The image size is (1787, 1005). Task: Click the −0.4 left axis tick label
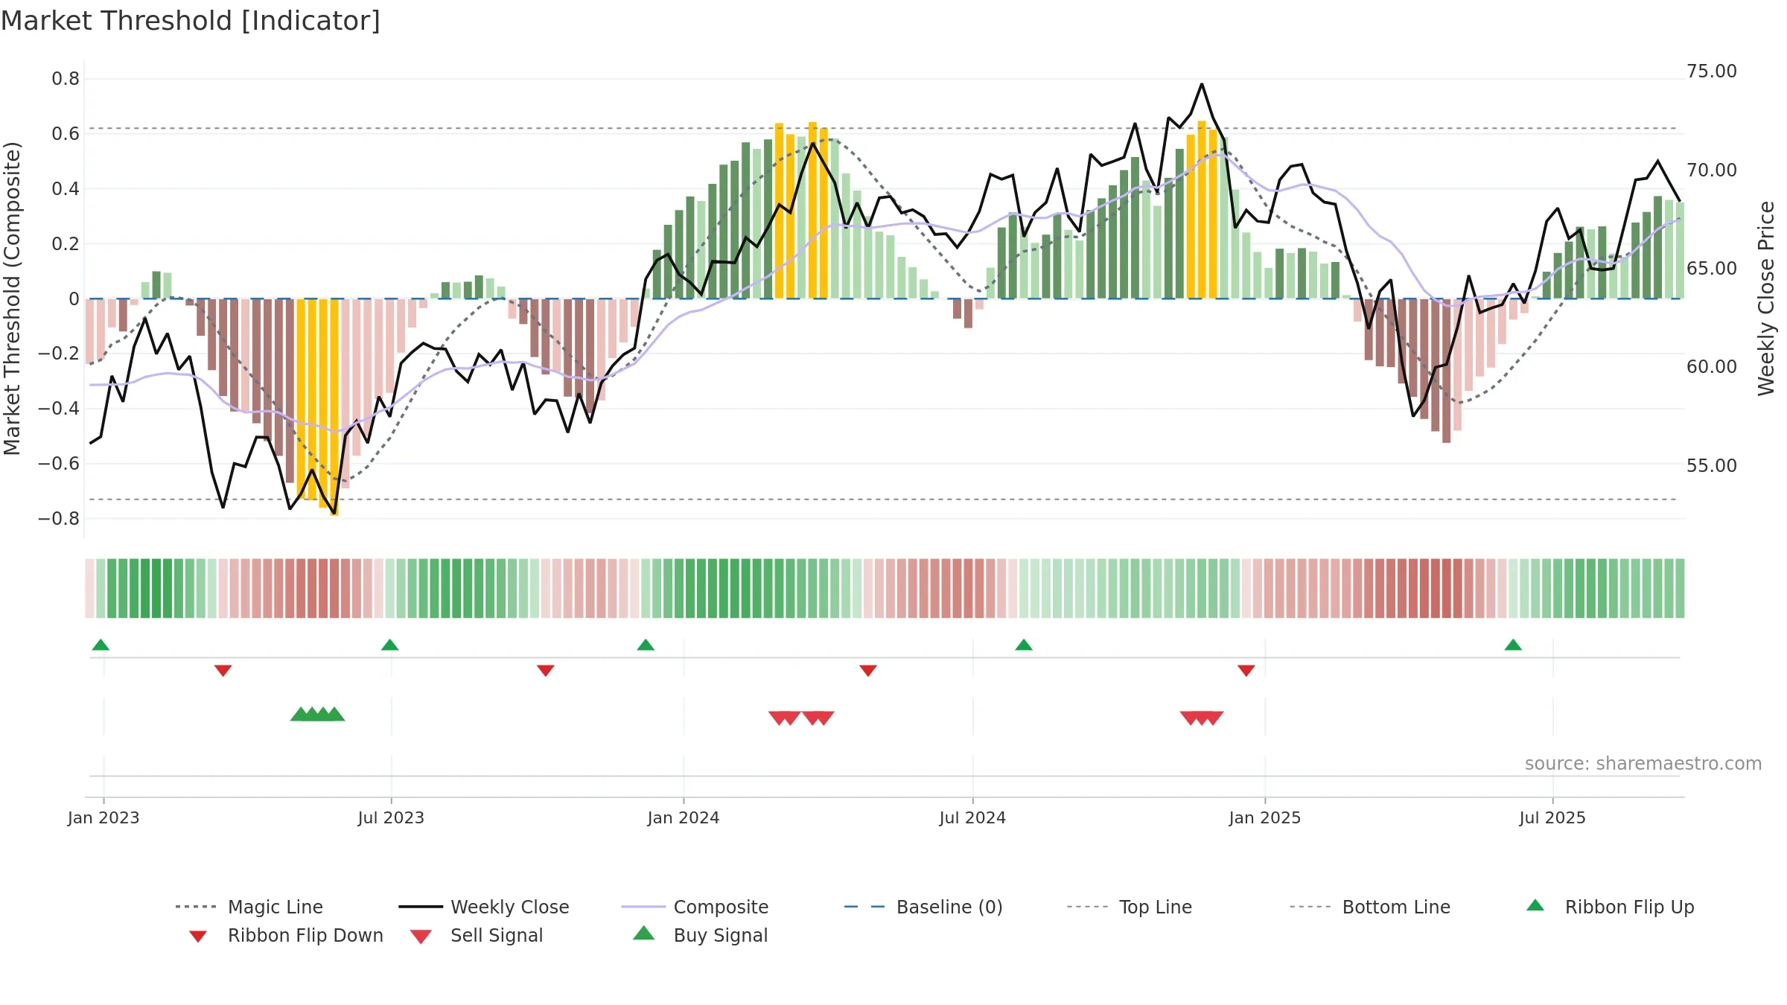(59, 409)
